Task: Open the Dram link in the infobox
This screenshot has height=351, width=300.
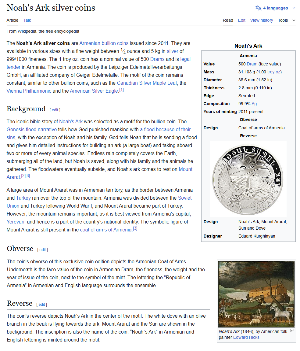Action: point(252,64)
